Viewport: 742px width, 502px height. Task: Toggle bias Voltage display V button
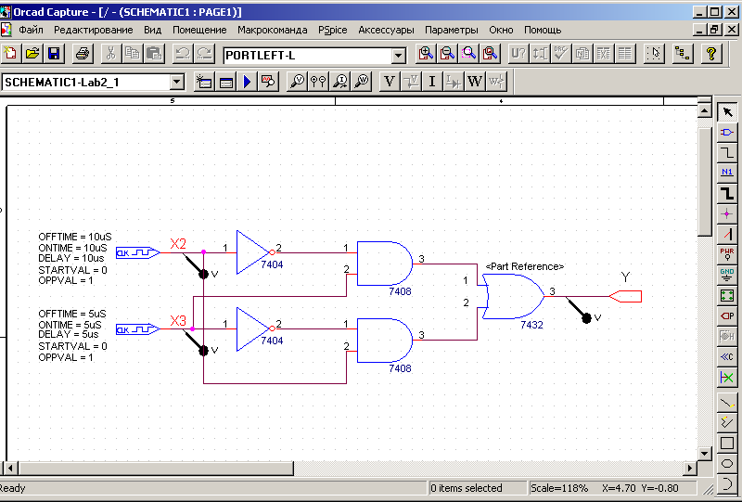click(x=390, y=82)
